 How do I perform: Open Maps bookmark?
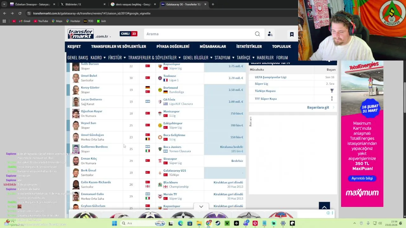click(57, 21)
